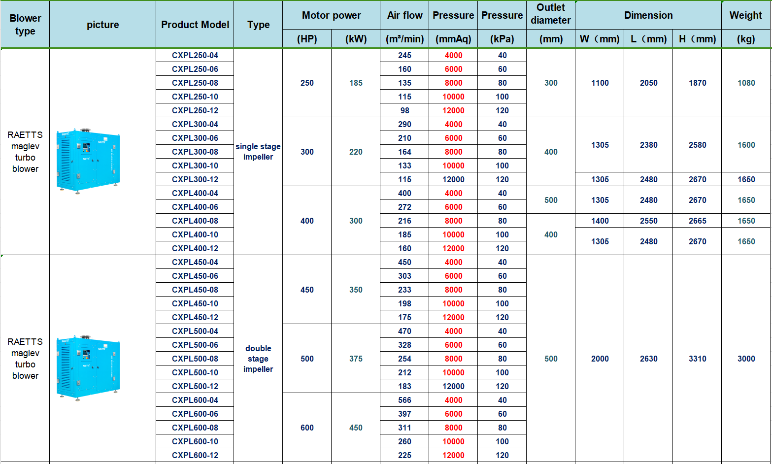Select model cell CXPL600-06

(x=195, y=414)
